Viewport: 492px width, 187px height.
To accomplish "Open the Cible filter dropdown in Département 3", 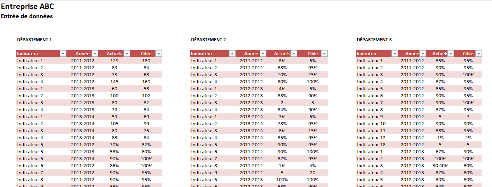I will [x=478, y=54].
